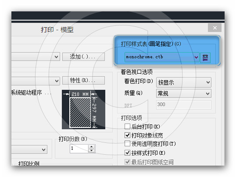The width and height of the screenshot is (236, 177).
Task: Open dropdown left of 特性 button
Action: pyautogui.click(x=36, y=81)
